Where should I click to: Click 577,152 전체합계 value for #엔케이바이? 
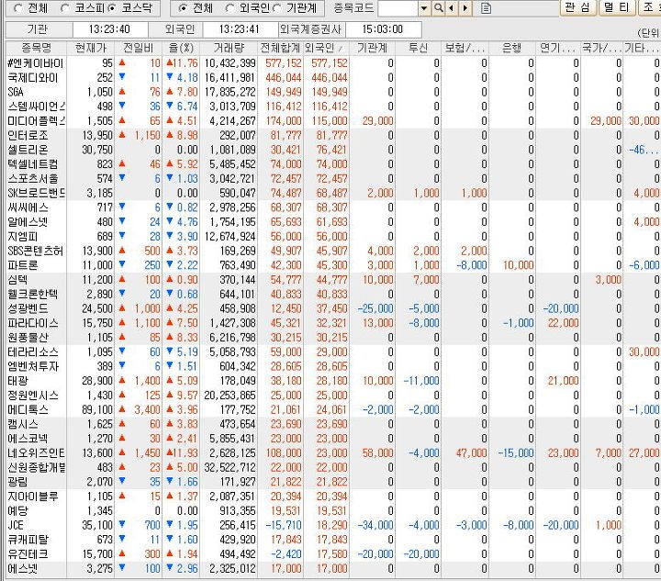point(284,63)
